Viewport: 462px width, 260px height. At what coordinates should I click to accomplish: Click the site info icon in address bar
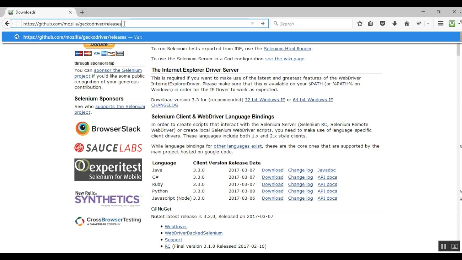tap(17, 23)
